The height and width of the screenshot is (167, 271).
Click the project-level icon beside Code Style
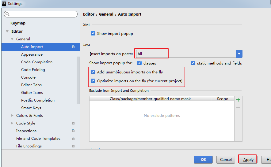tap(73, 123)
